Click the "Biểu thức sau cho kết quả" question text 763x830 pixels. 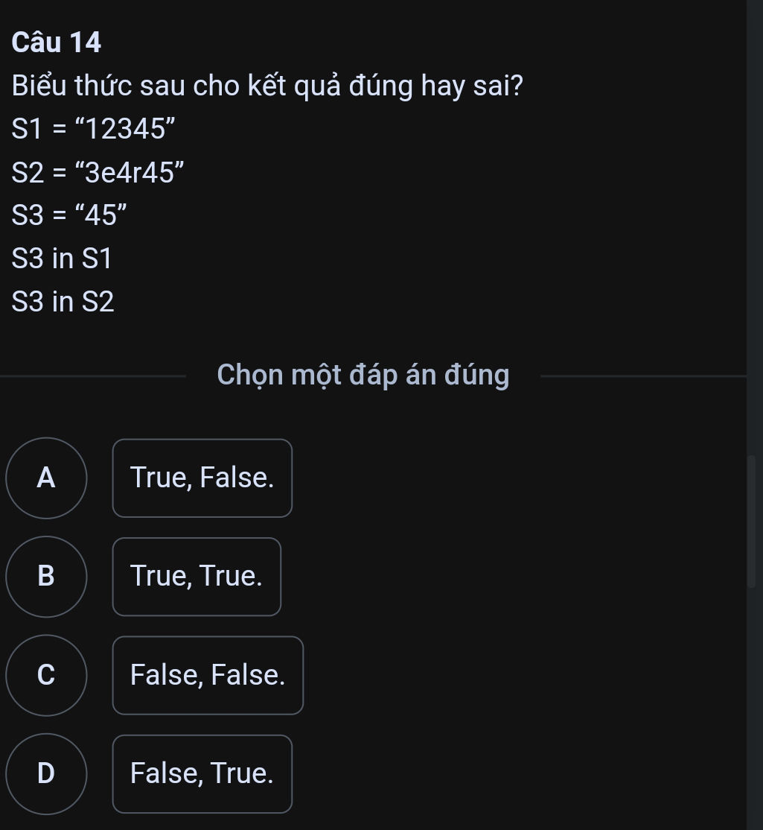coord(178,86)
